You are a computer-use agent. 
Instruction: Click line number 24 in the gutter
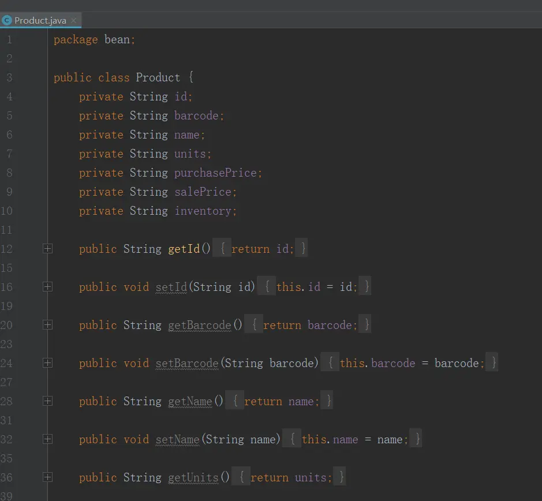click(6, 363)
